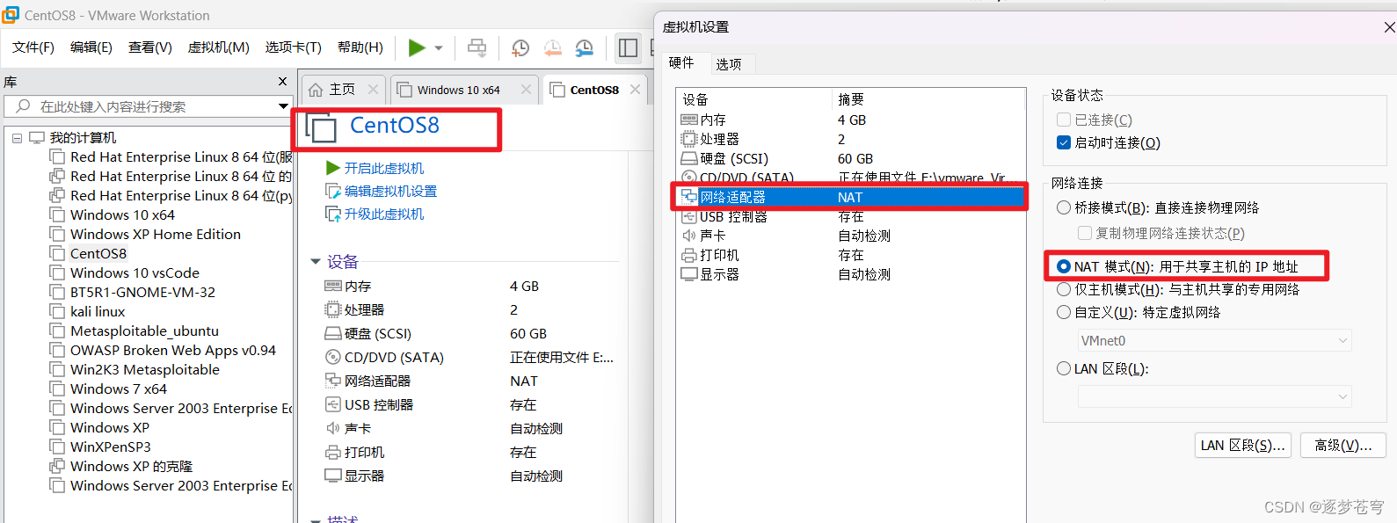The width and height of the screenshot is (1397, 523).
Task: Open 查看(V) menu
Action: 150,47
